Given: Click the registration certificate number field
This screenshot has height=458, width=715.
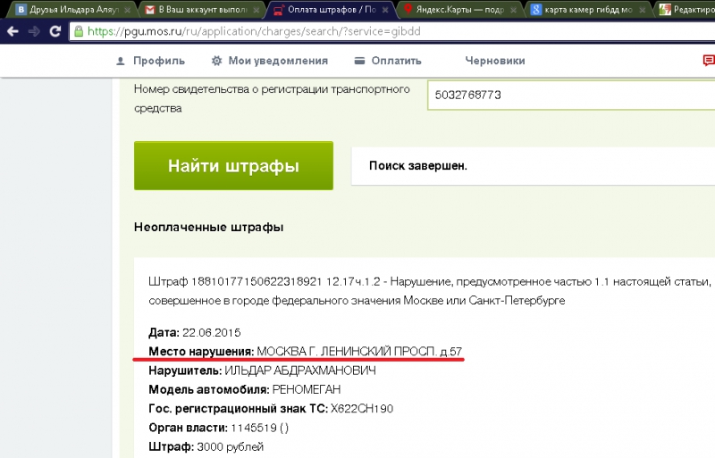Looking at the screenshot, I should [571, 95].
